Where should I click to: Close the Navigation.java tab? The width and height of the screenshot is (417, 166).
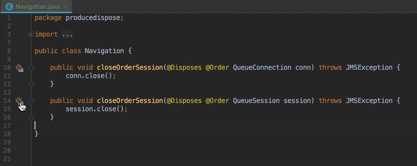coord(65,7)
